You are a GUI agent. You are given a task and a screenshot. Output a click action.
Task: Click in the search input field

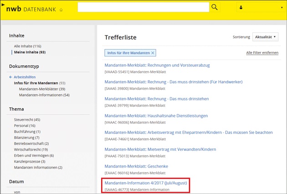(143, 7)
